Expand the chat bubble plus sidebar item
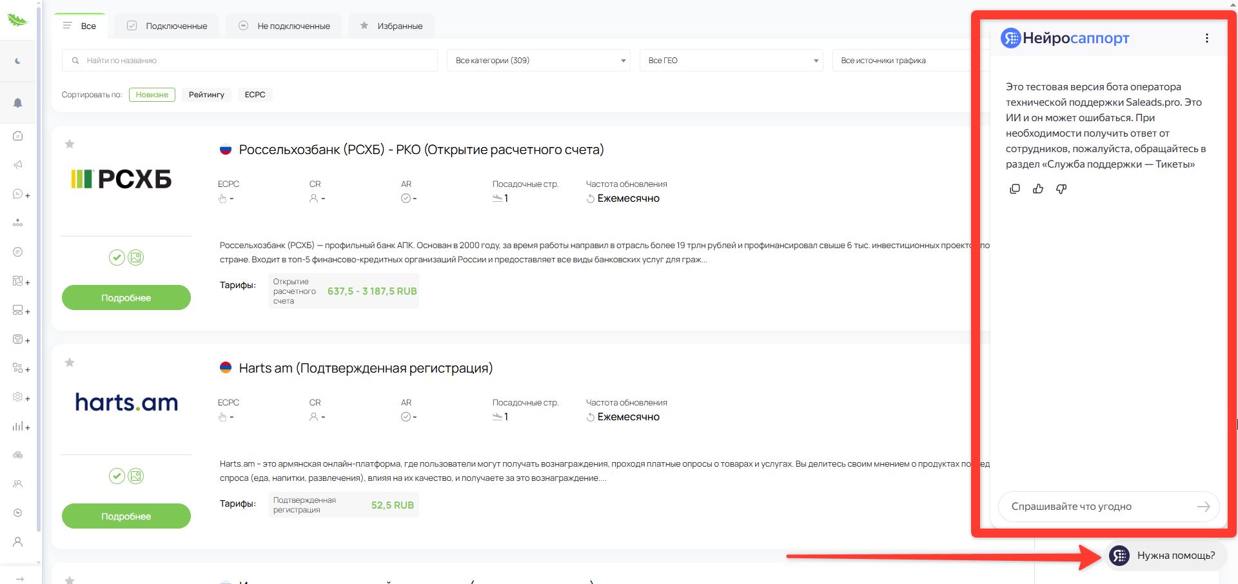 pyautogui.click(x=21, y=194)
